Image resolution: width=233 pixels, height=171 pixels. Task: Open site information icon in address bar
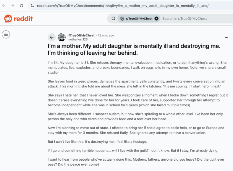[32, 6]
